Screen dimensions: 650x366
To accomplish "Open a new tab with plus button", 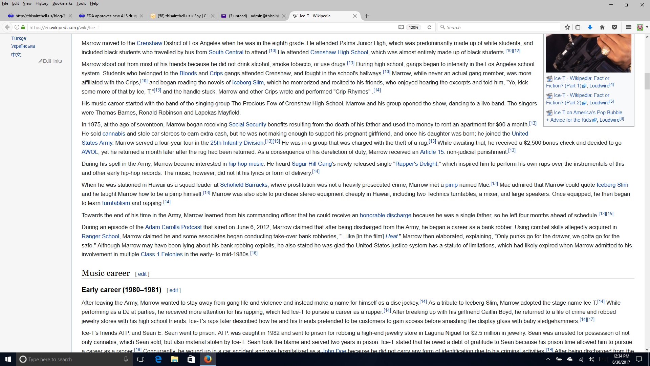I will click(367, 16).
